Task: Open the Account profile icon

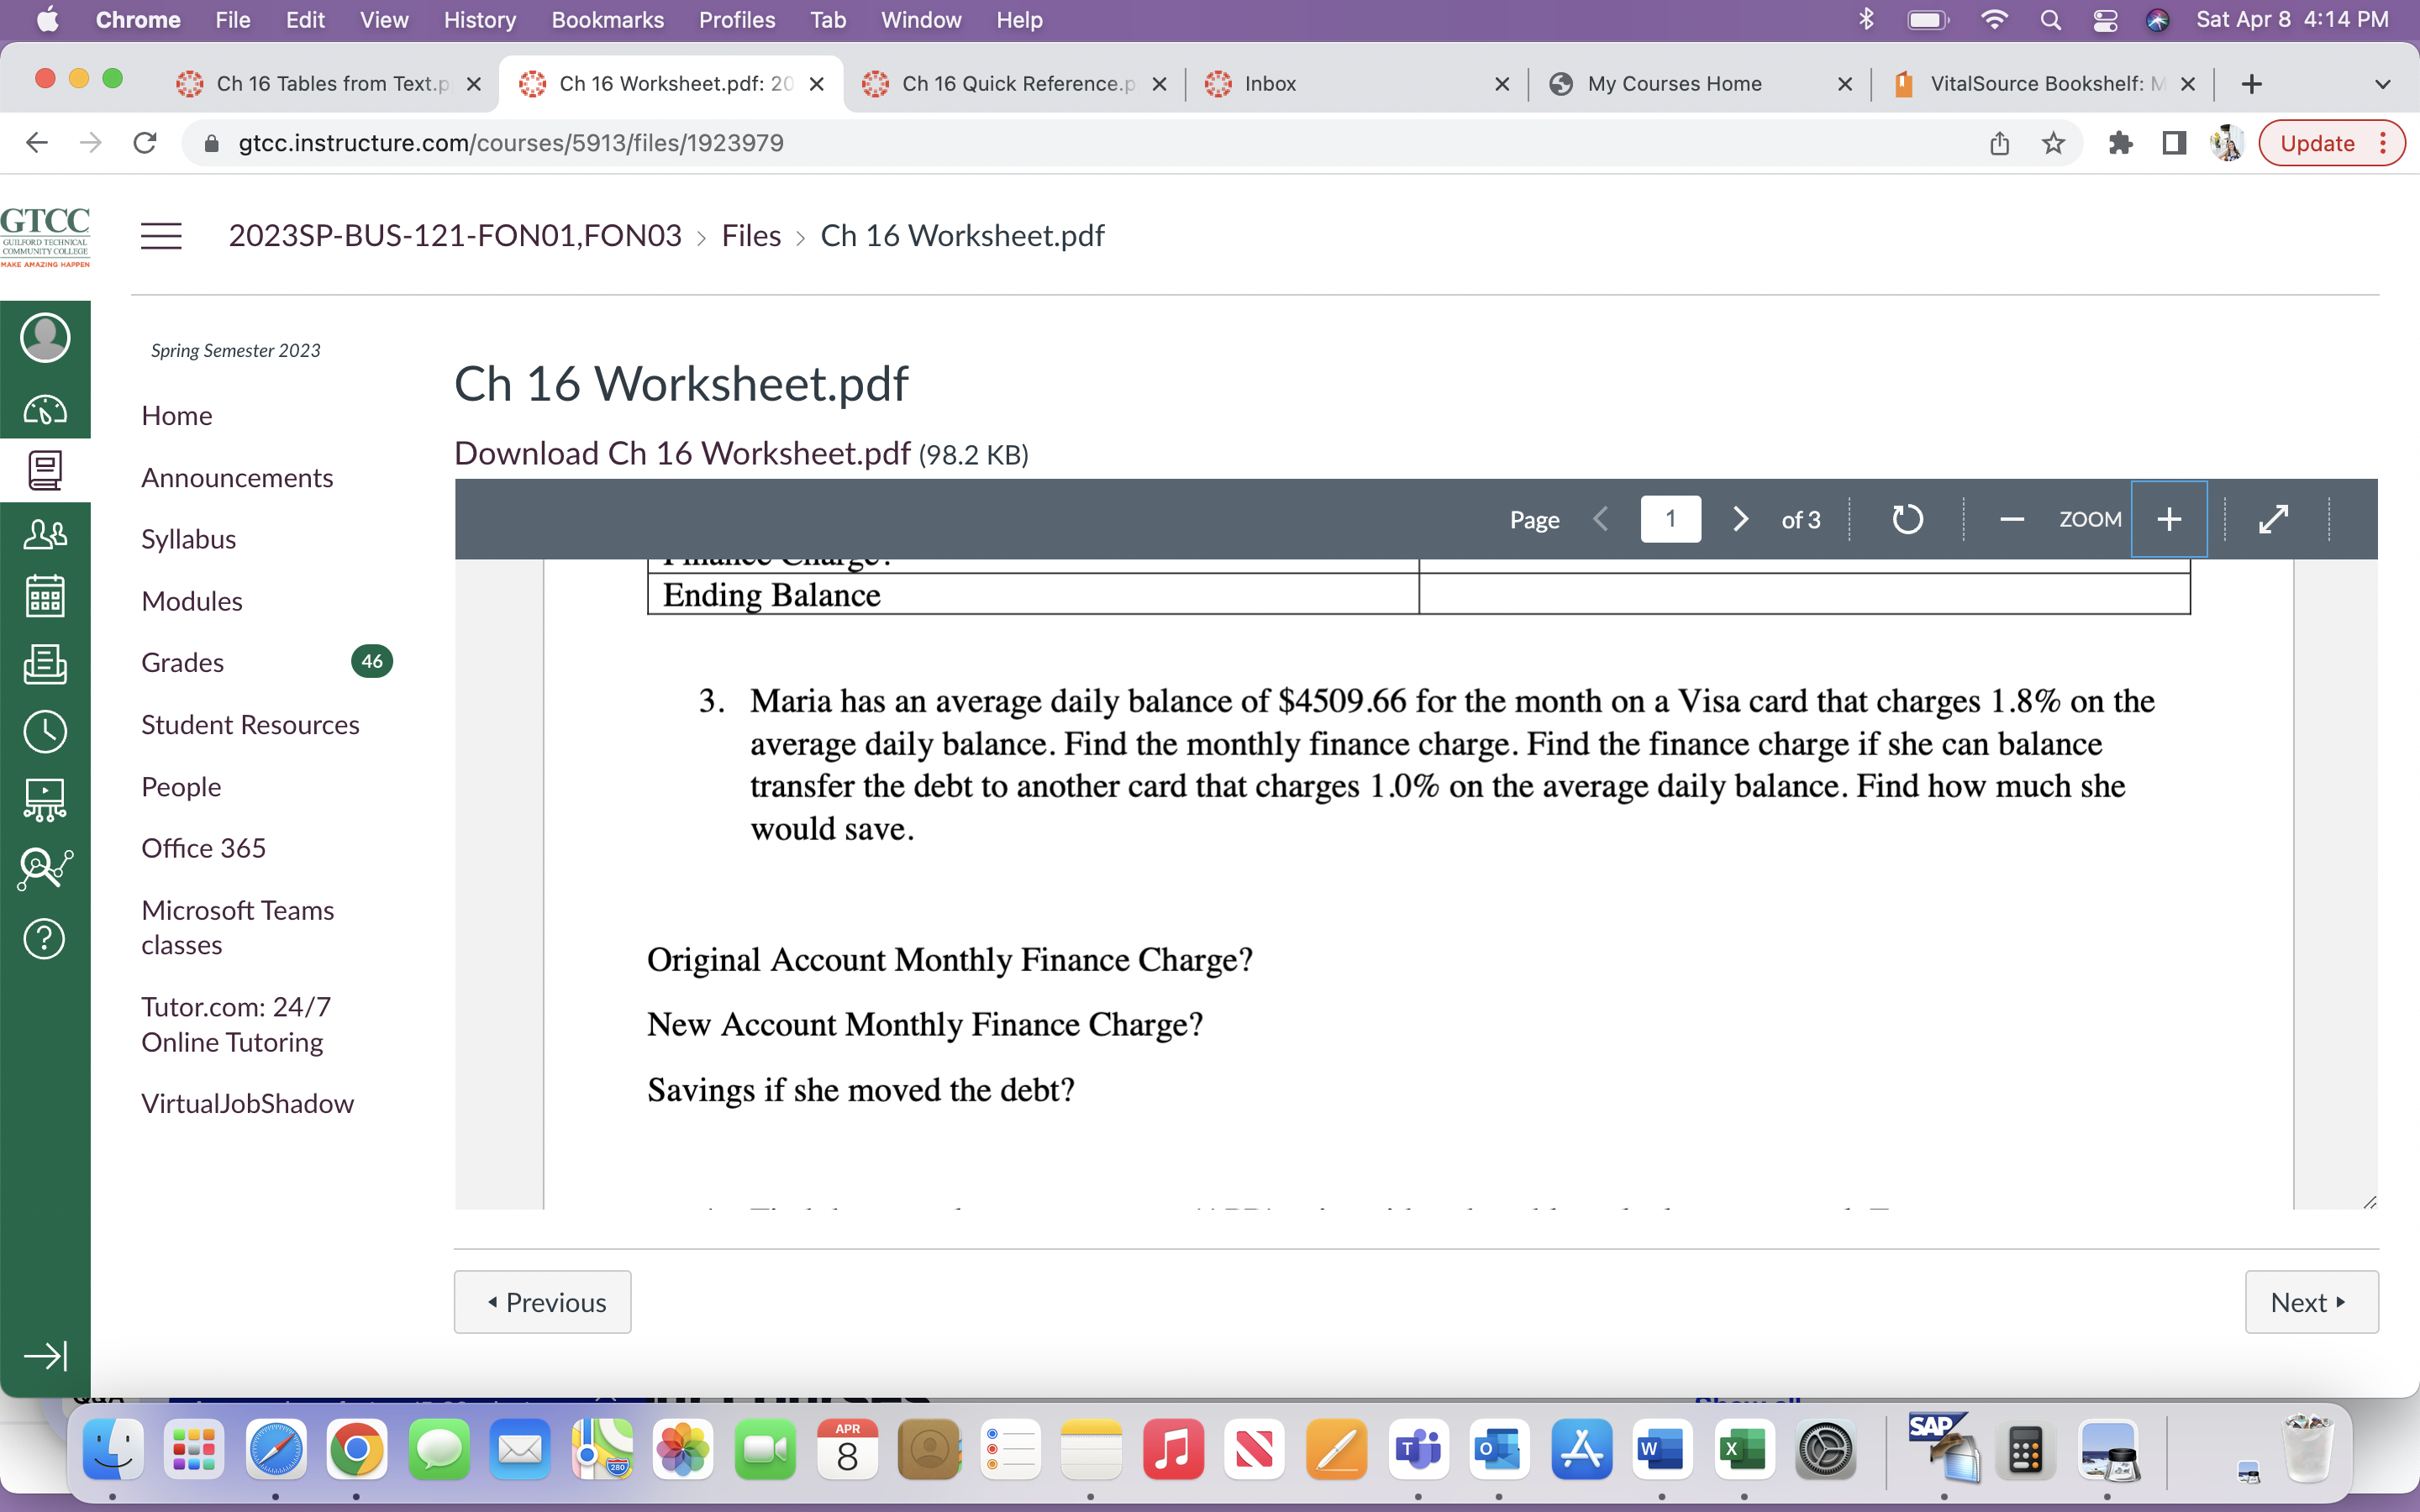Action: coord(45,337)
